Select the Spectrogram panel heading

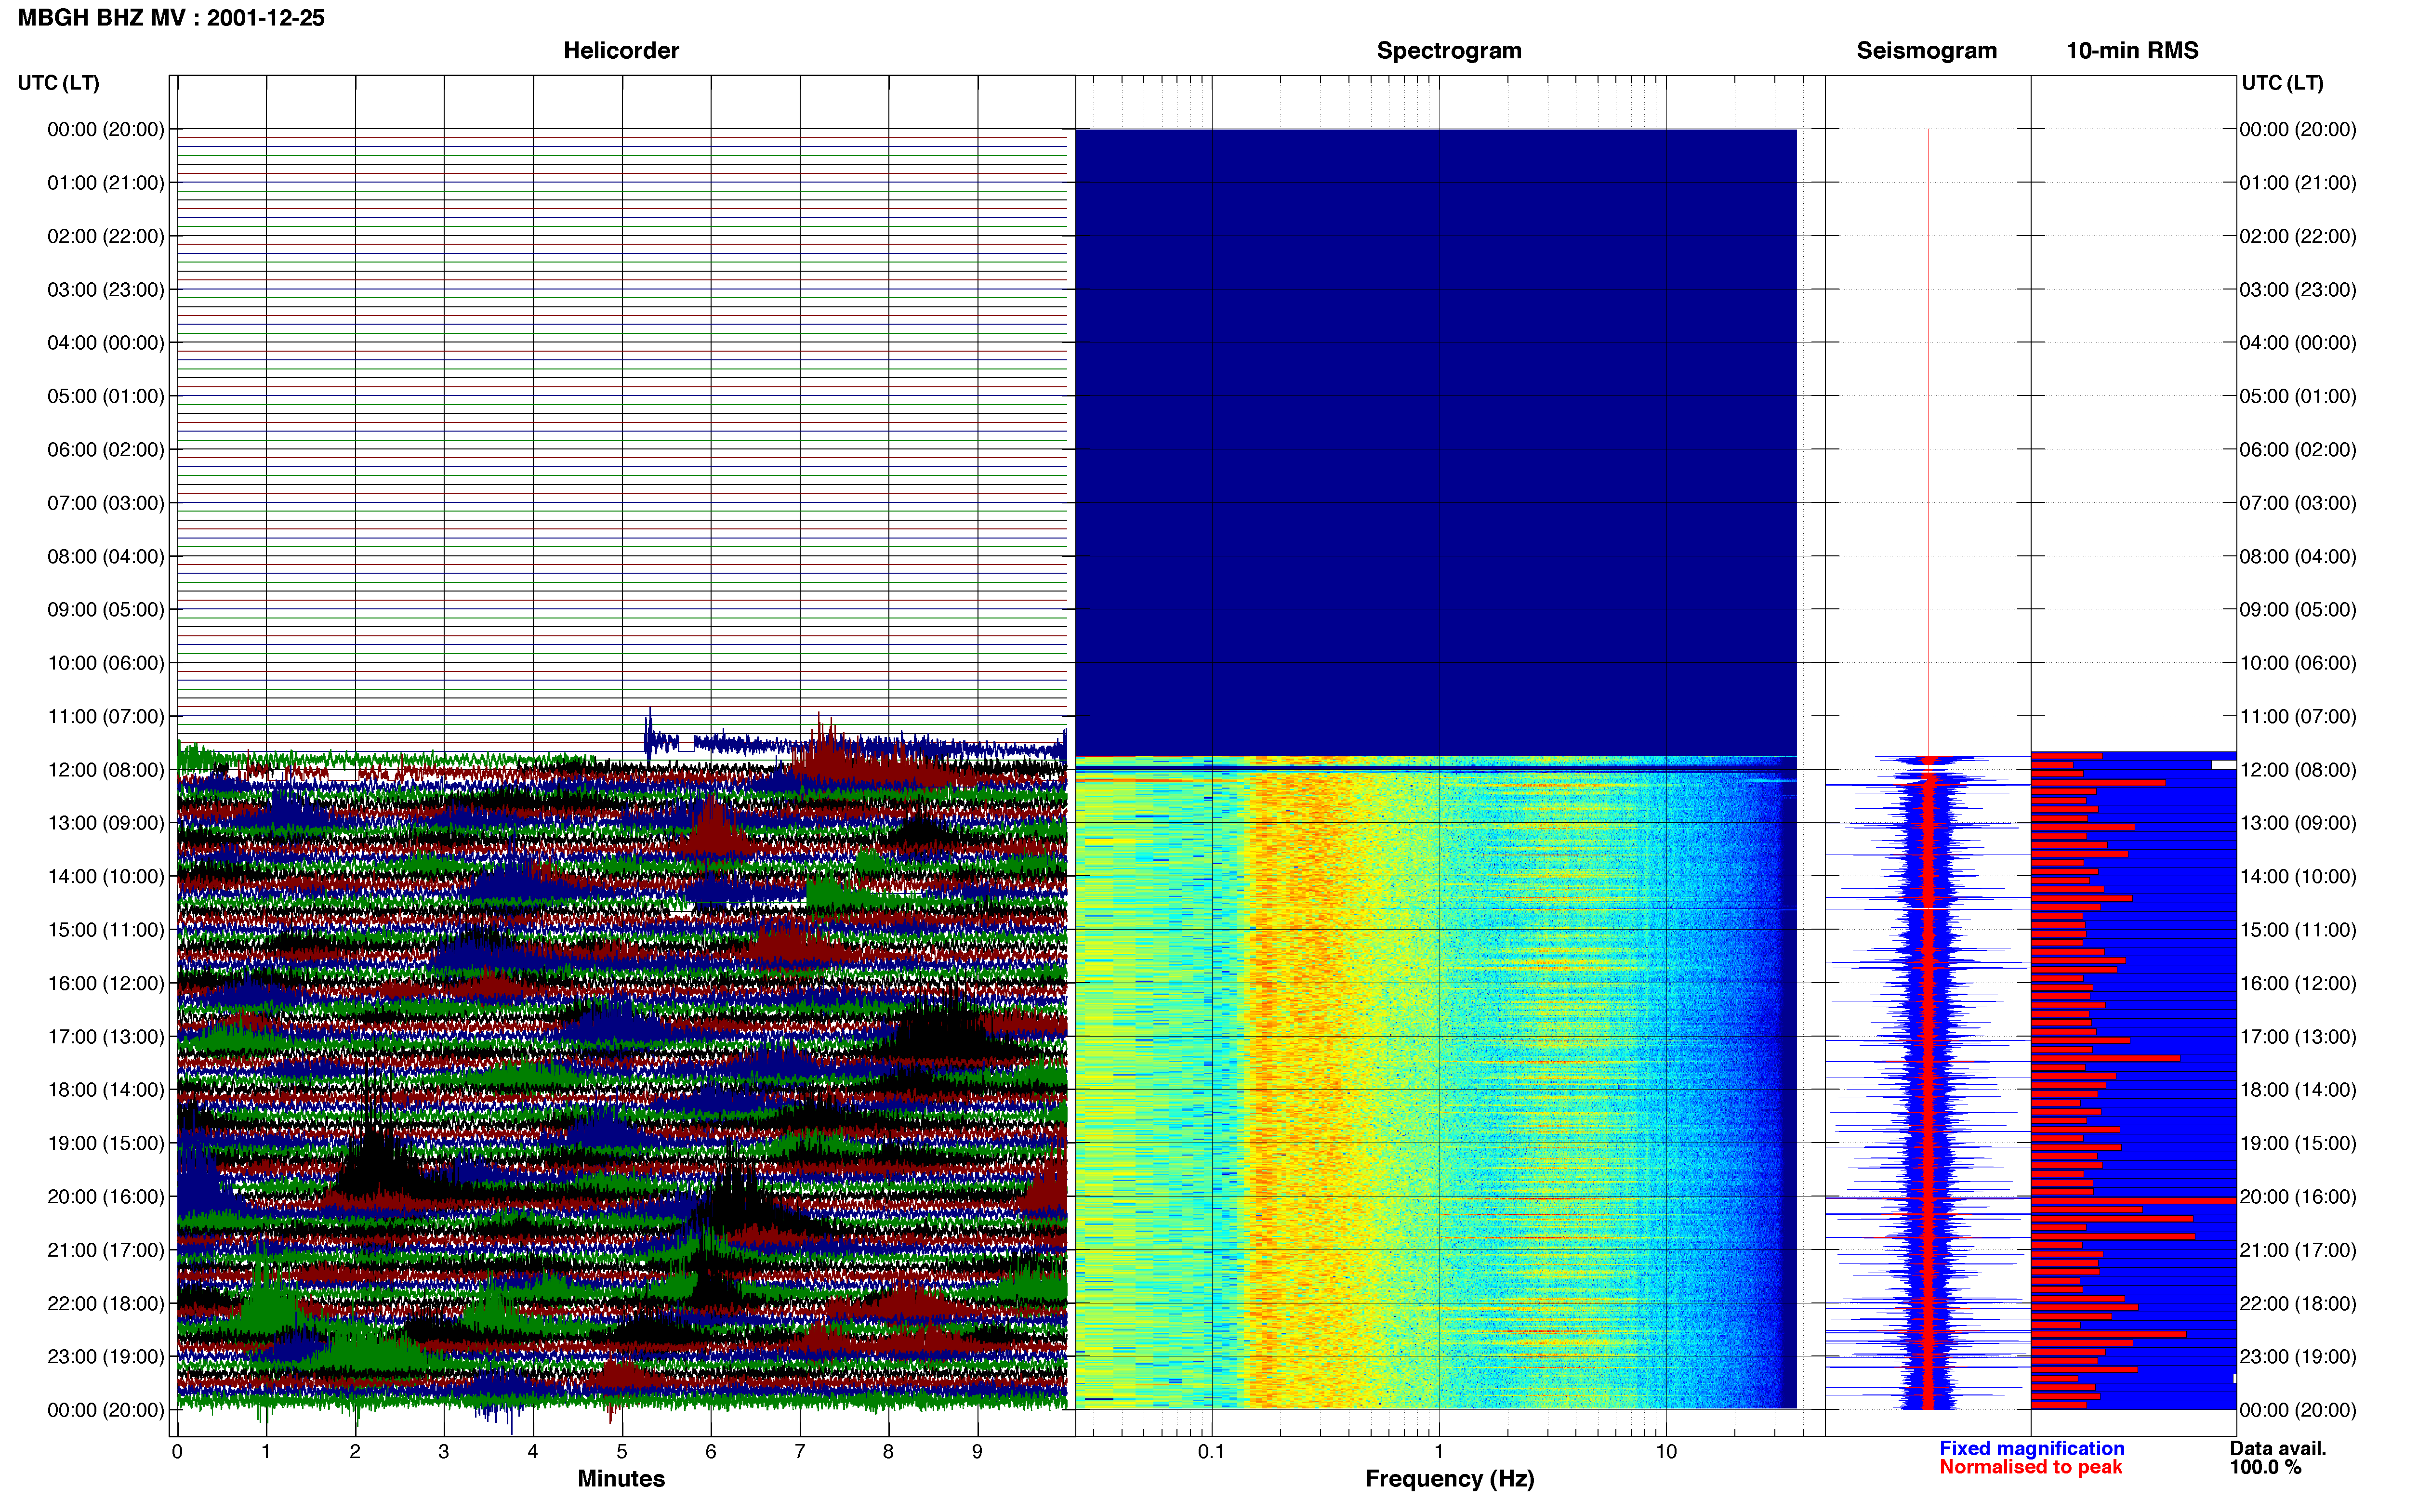[1449, 51]
